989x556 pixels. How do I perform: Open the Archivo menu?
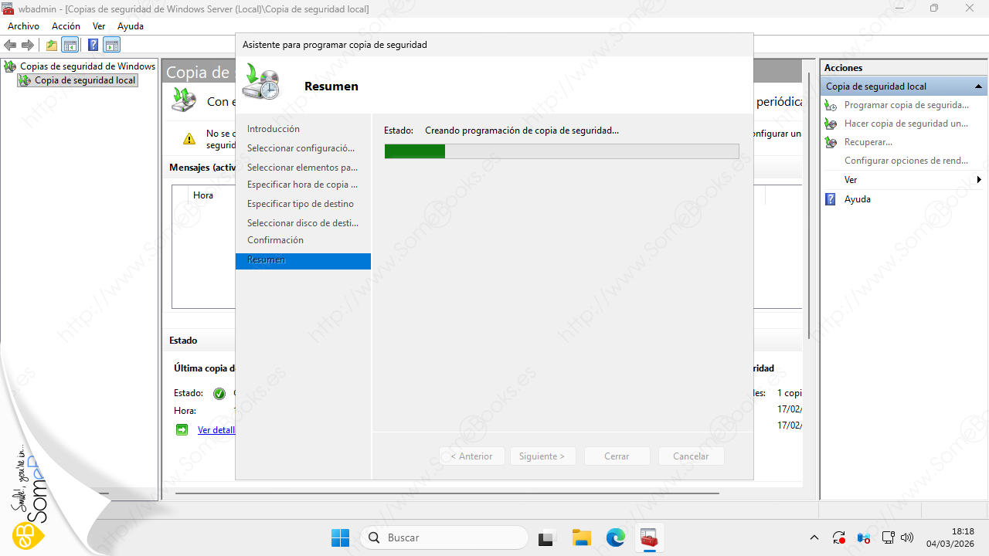coord(23,26)
